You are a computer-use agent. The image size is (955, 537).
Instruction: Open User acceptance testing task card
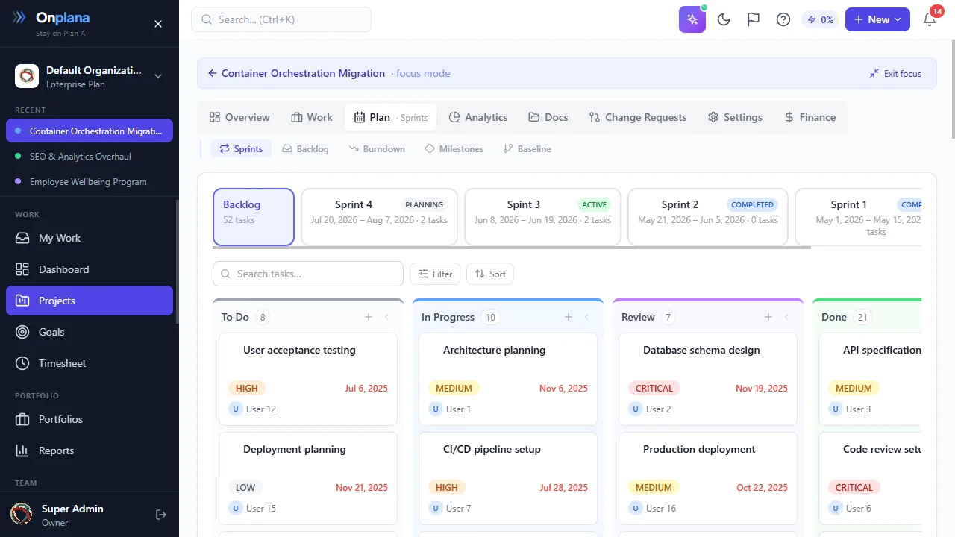pos(308,379)
